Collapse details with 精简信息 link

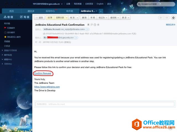tap(171, 25)
